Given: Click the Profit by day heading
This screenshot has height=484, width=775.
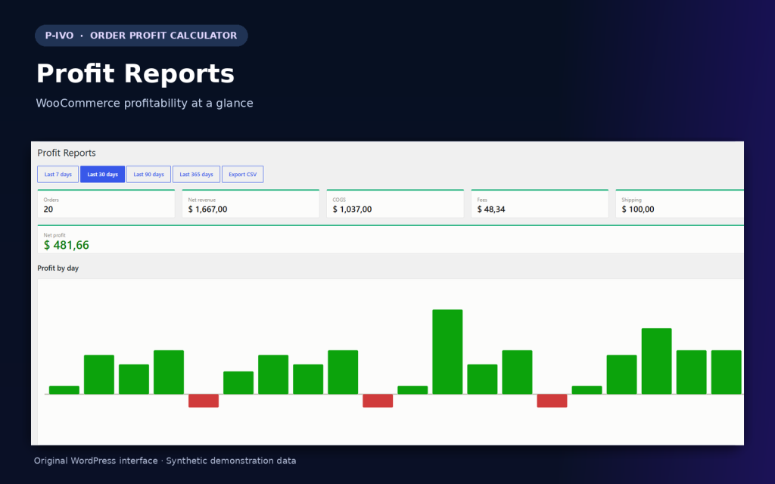Looking at the screenshot, I should coord(58,268).
